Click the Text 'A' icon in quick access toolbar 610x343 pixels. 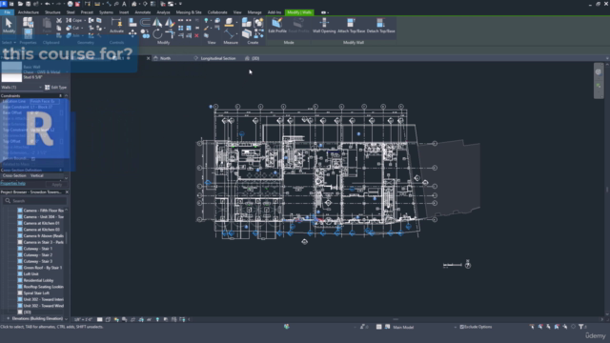(125, 4)
